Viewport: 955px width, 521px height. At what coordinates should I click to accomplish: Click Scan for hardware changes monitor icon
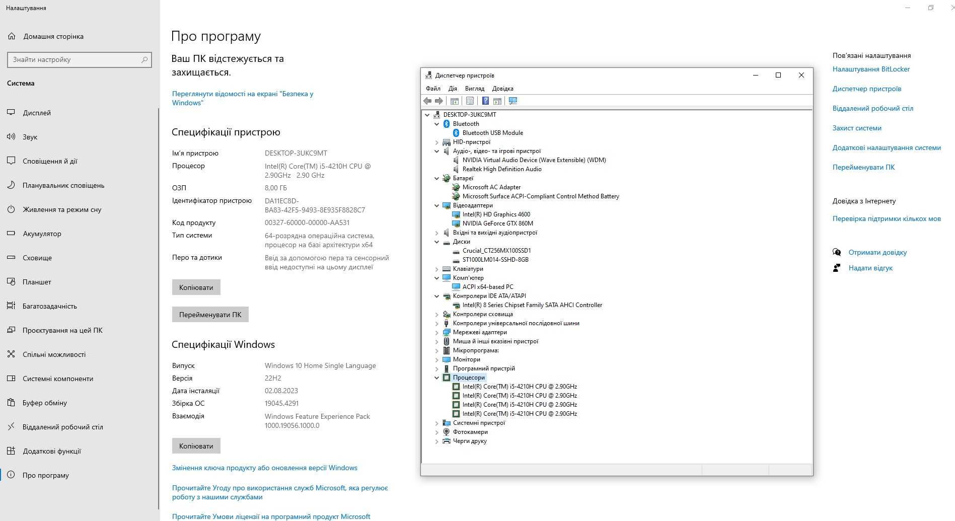513,101
